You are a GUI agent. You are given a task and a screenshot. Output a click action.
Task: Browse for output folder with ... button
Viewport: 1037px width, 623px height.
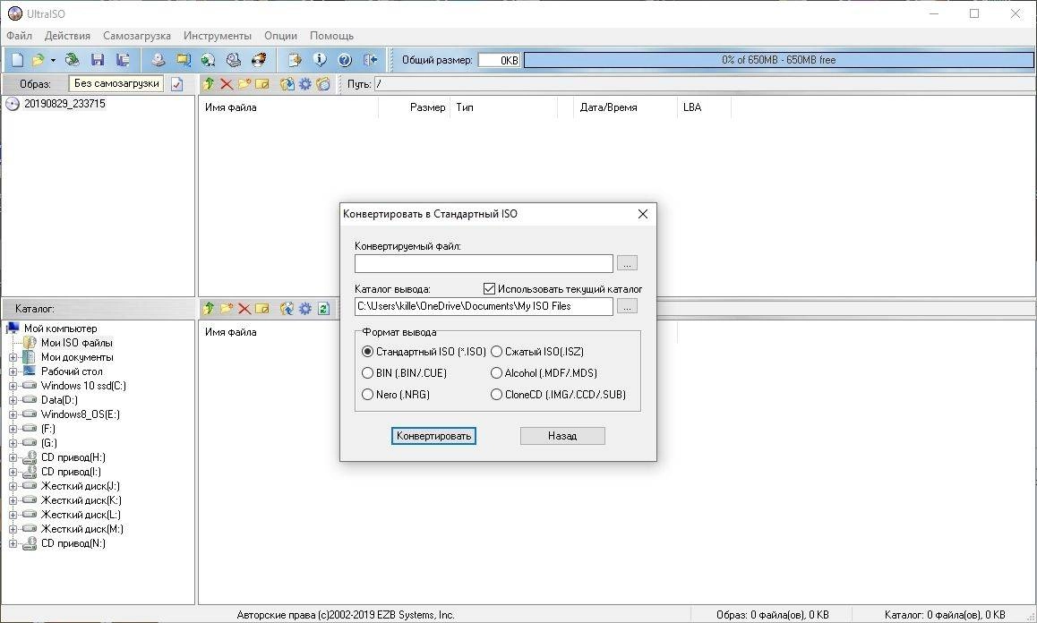tap(627, 306)
